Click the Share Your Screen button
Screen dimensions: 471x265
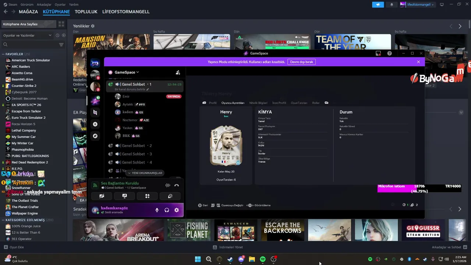124,196
